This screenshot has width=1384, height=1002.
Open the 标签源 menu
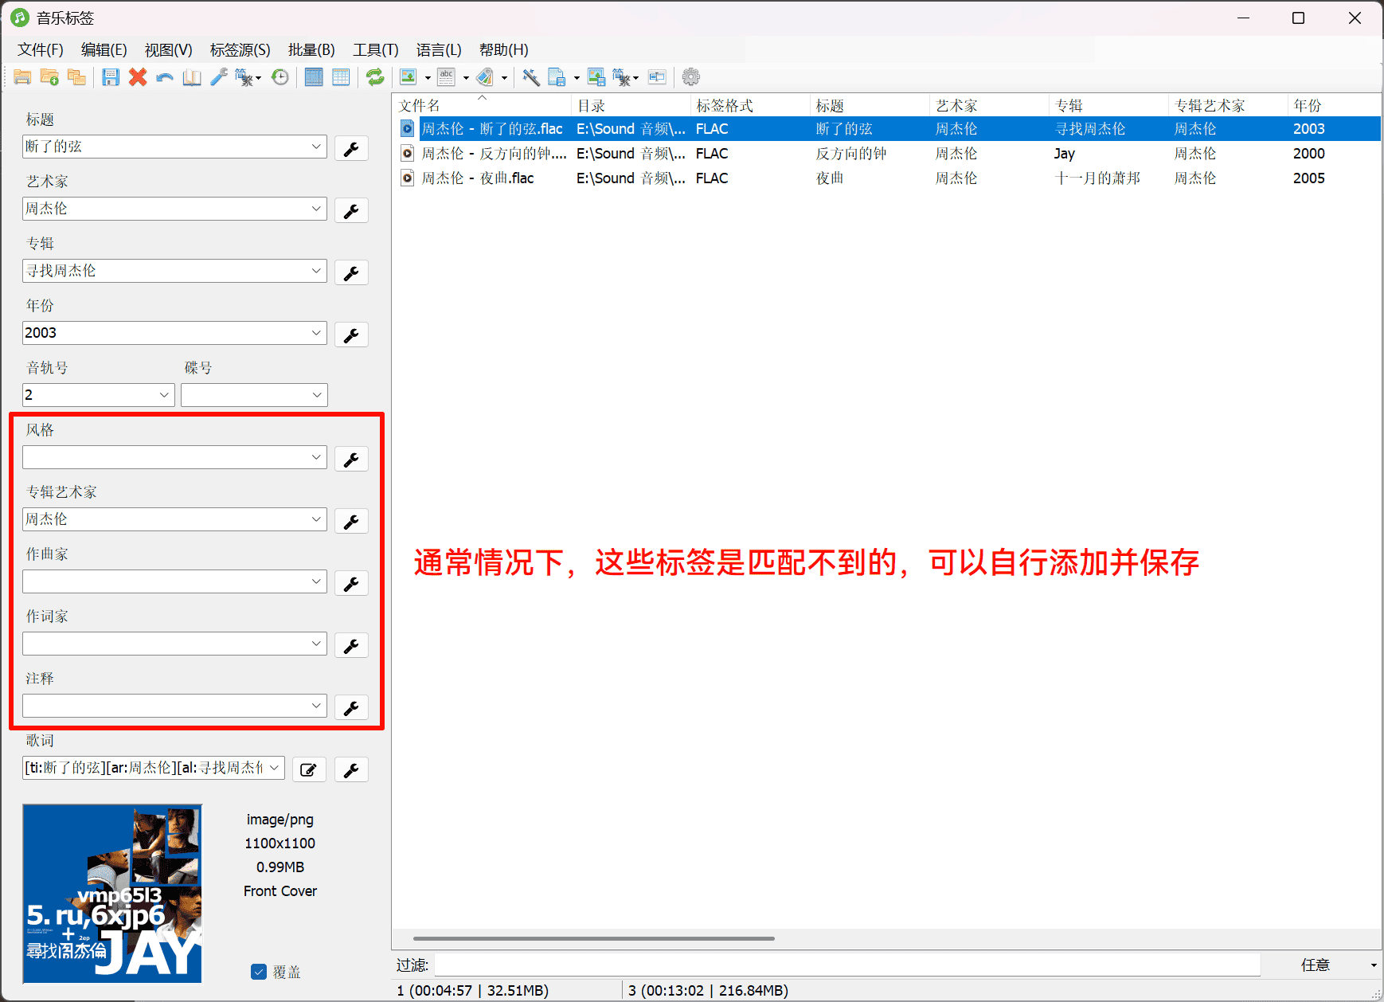[x=240, y=49]
